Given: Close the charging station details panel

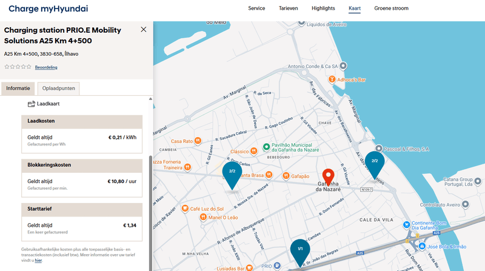Looking at the screenshot, I should coord(144,29).
